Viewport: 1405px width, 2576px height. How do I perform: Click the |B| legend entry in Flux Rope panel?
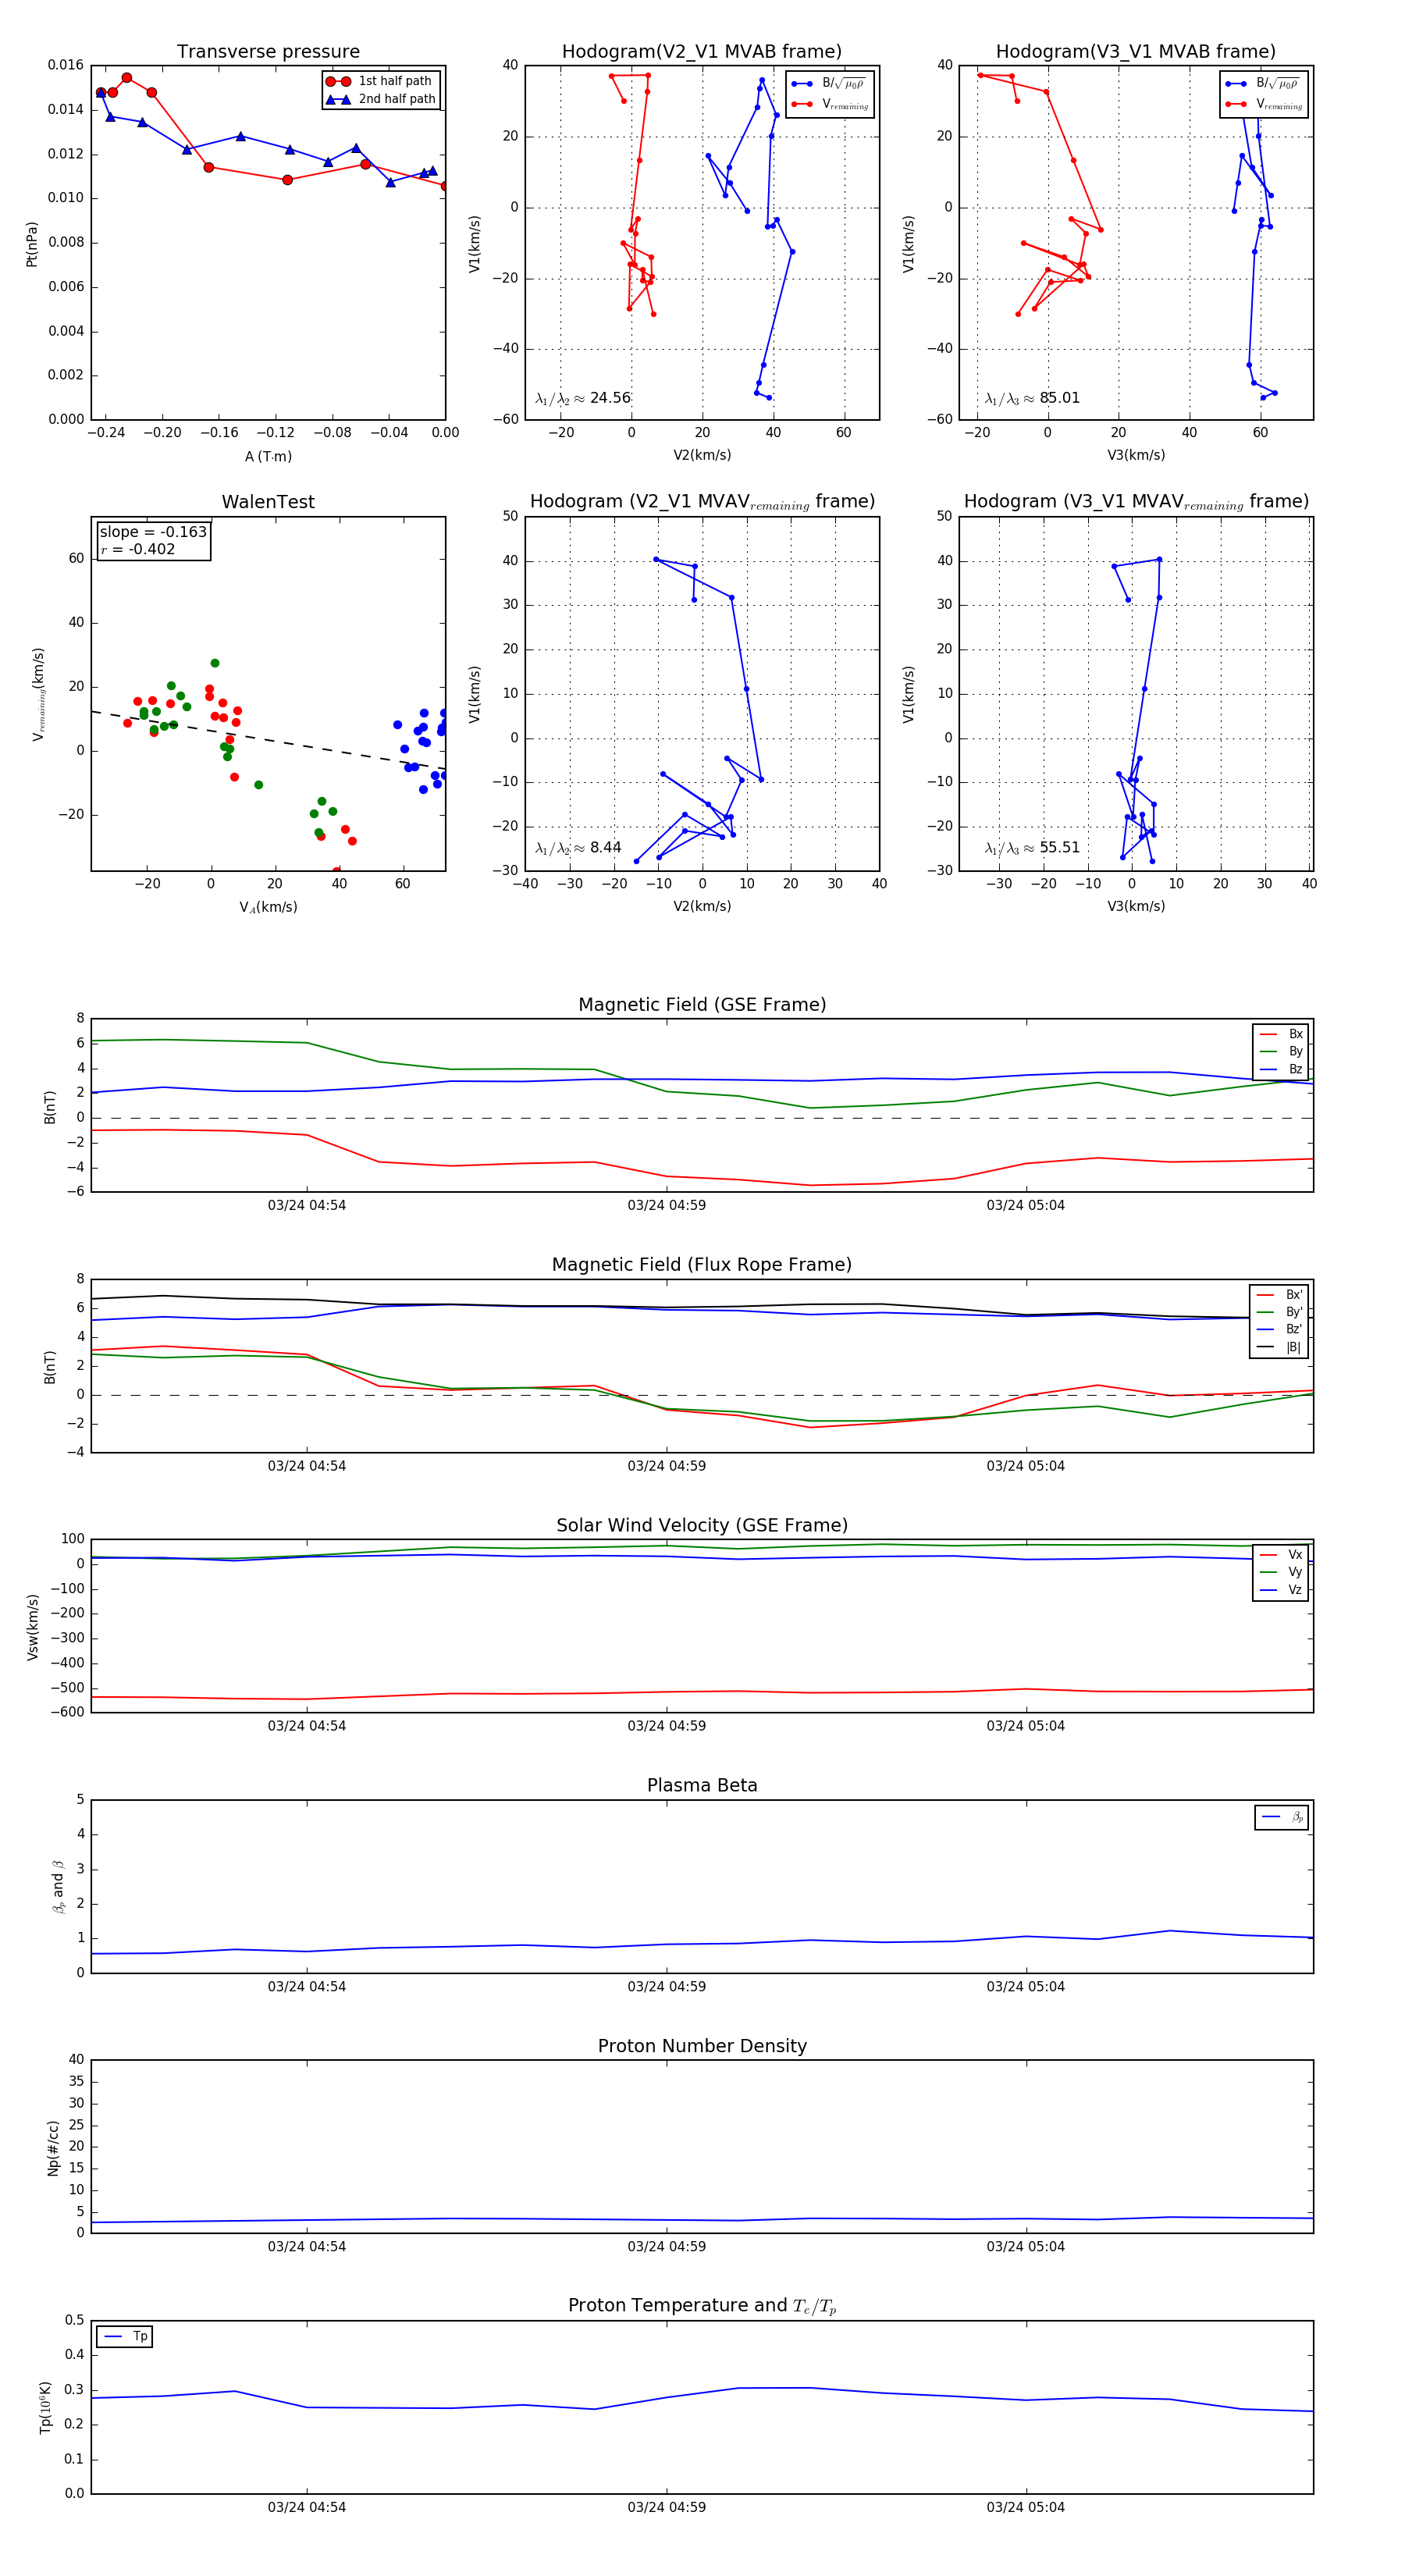[1279, 1347]
